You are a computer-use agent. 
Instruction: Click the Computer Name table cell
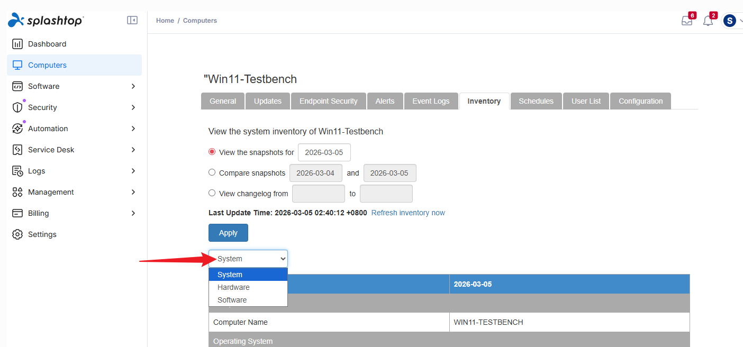pos(329,322)
